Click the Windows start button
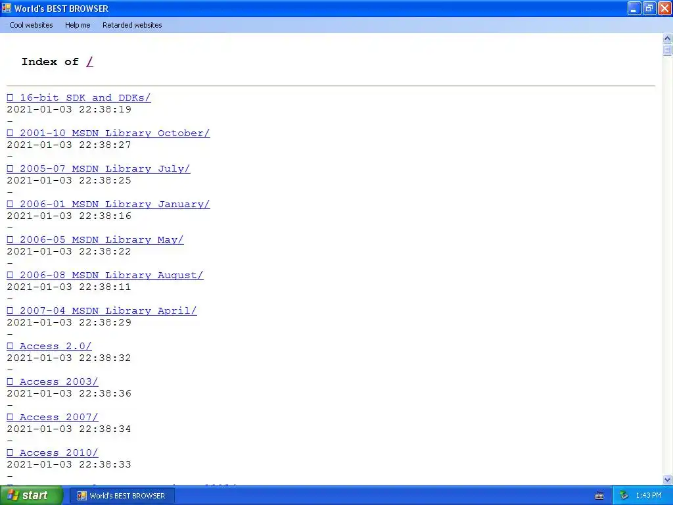This screenshot has width=673, height=505. coord(32,496)
